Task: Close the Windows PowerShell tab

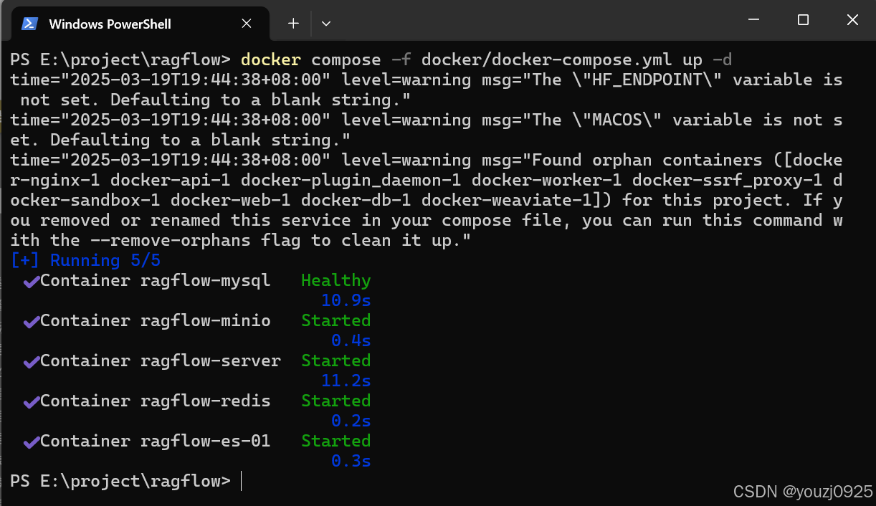Action: (247, 24)
